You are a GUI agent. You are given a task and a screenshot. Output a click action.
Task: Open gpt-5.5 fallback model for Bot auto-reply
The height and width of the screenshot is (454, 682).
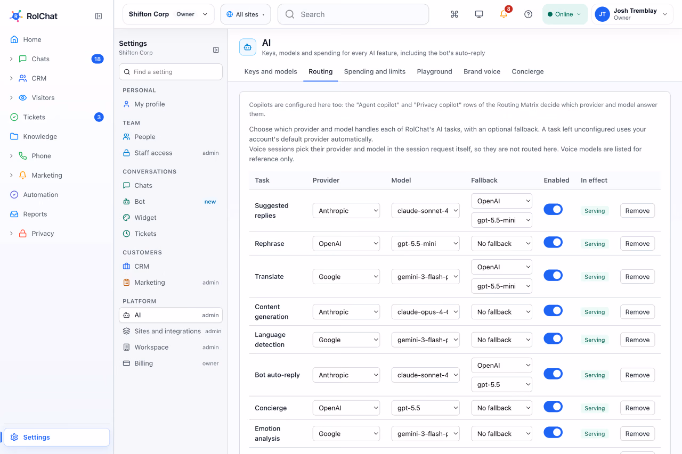(x=502, y=384)
